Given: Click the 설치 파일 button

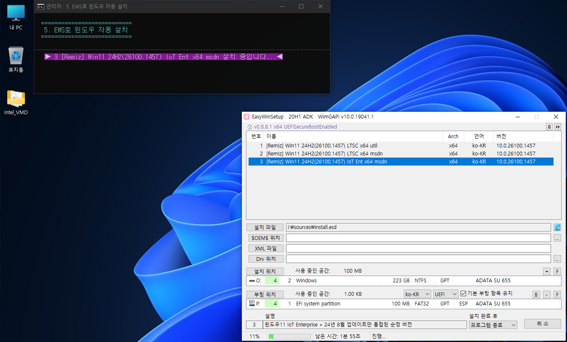Looking at the screenshot, I should point(265,227).
